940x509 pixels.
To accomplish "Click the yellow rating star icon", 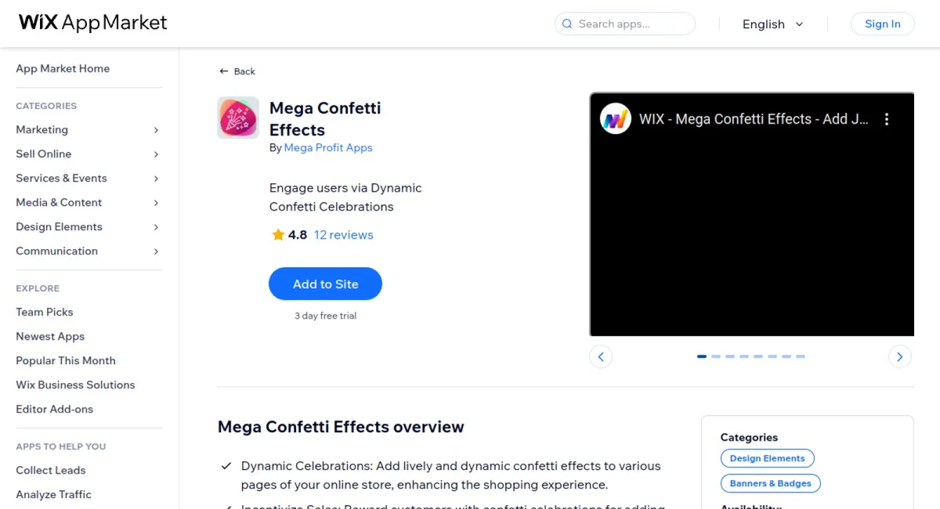I will point(278,235).
